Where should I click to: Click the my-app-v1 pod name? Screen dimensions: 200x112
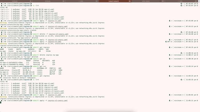click(11, 63)
